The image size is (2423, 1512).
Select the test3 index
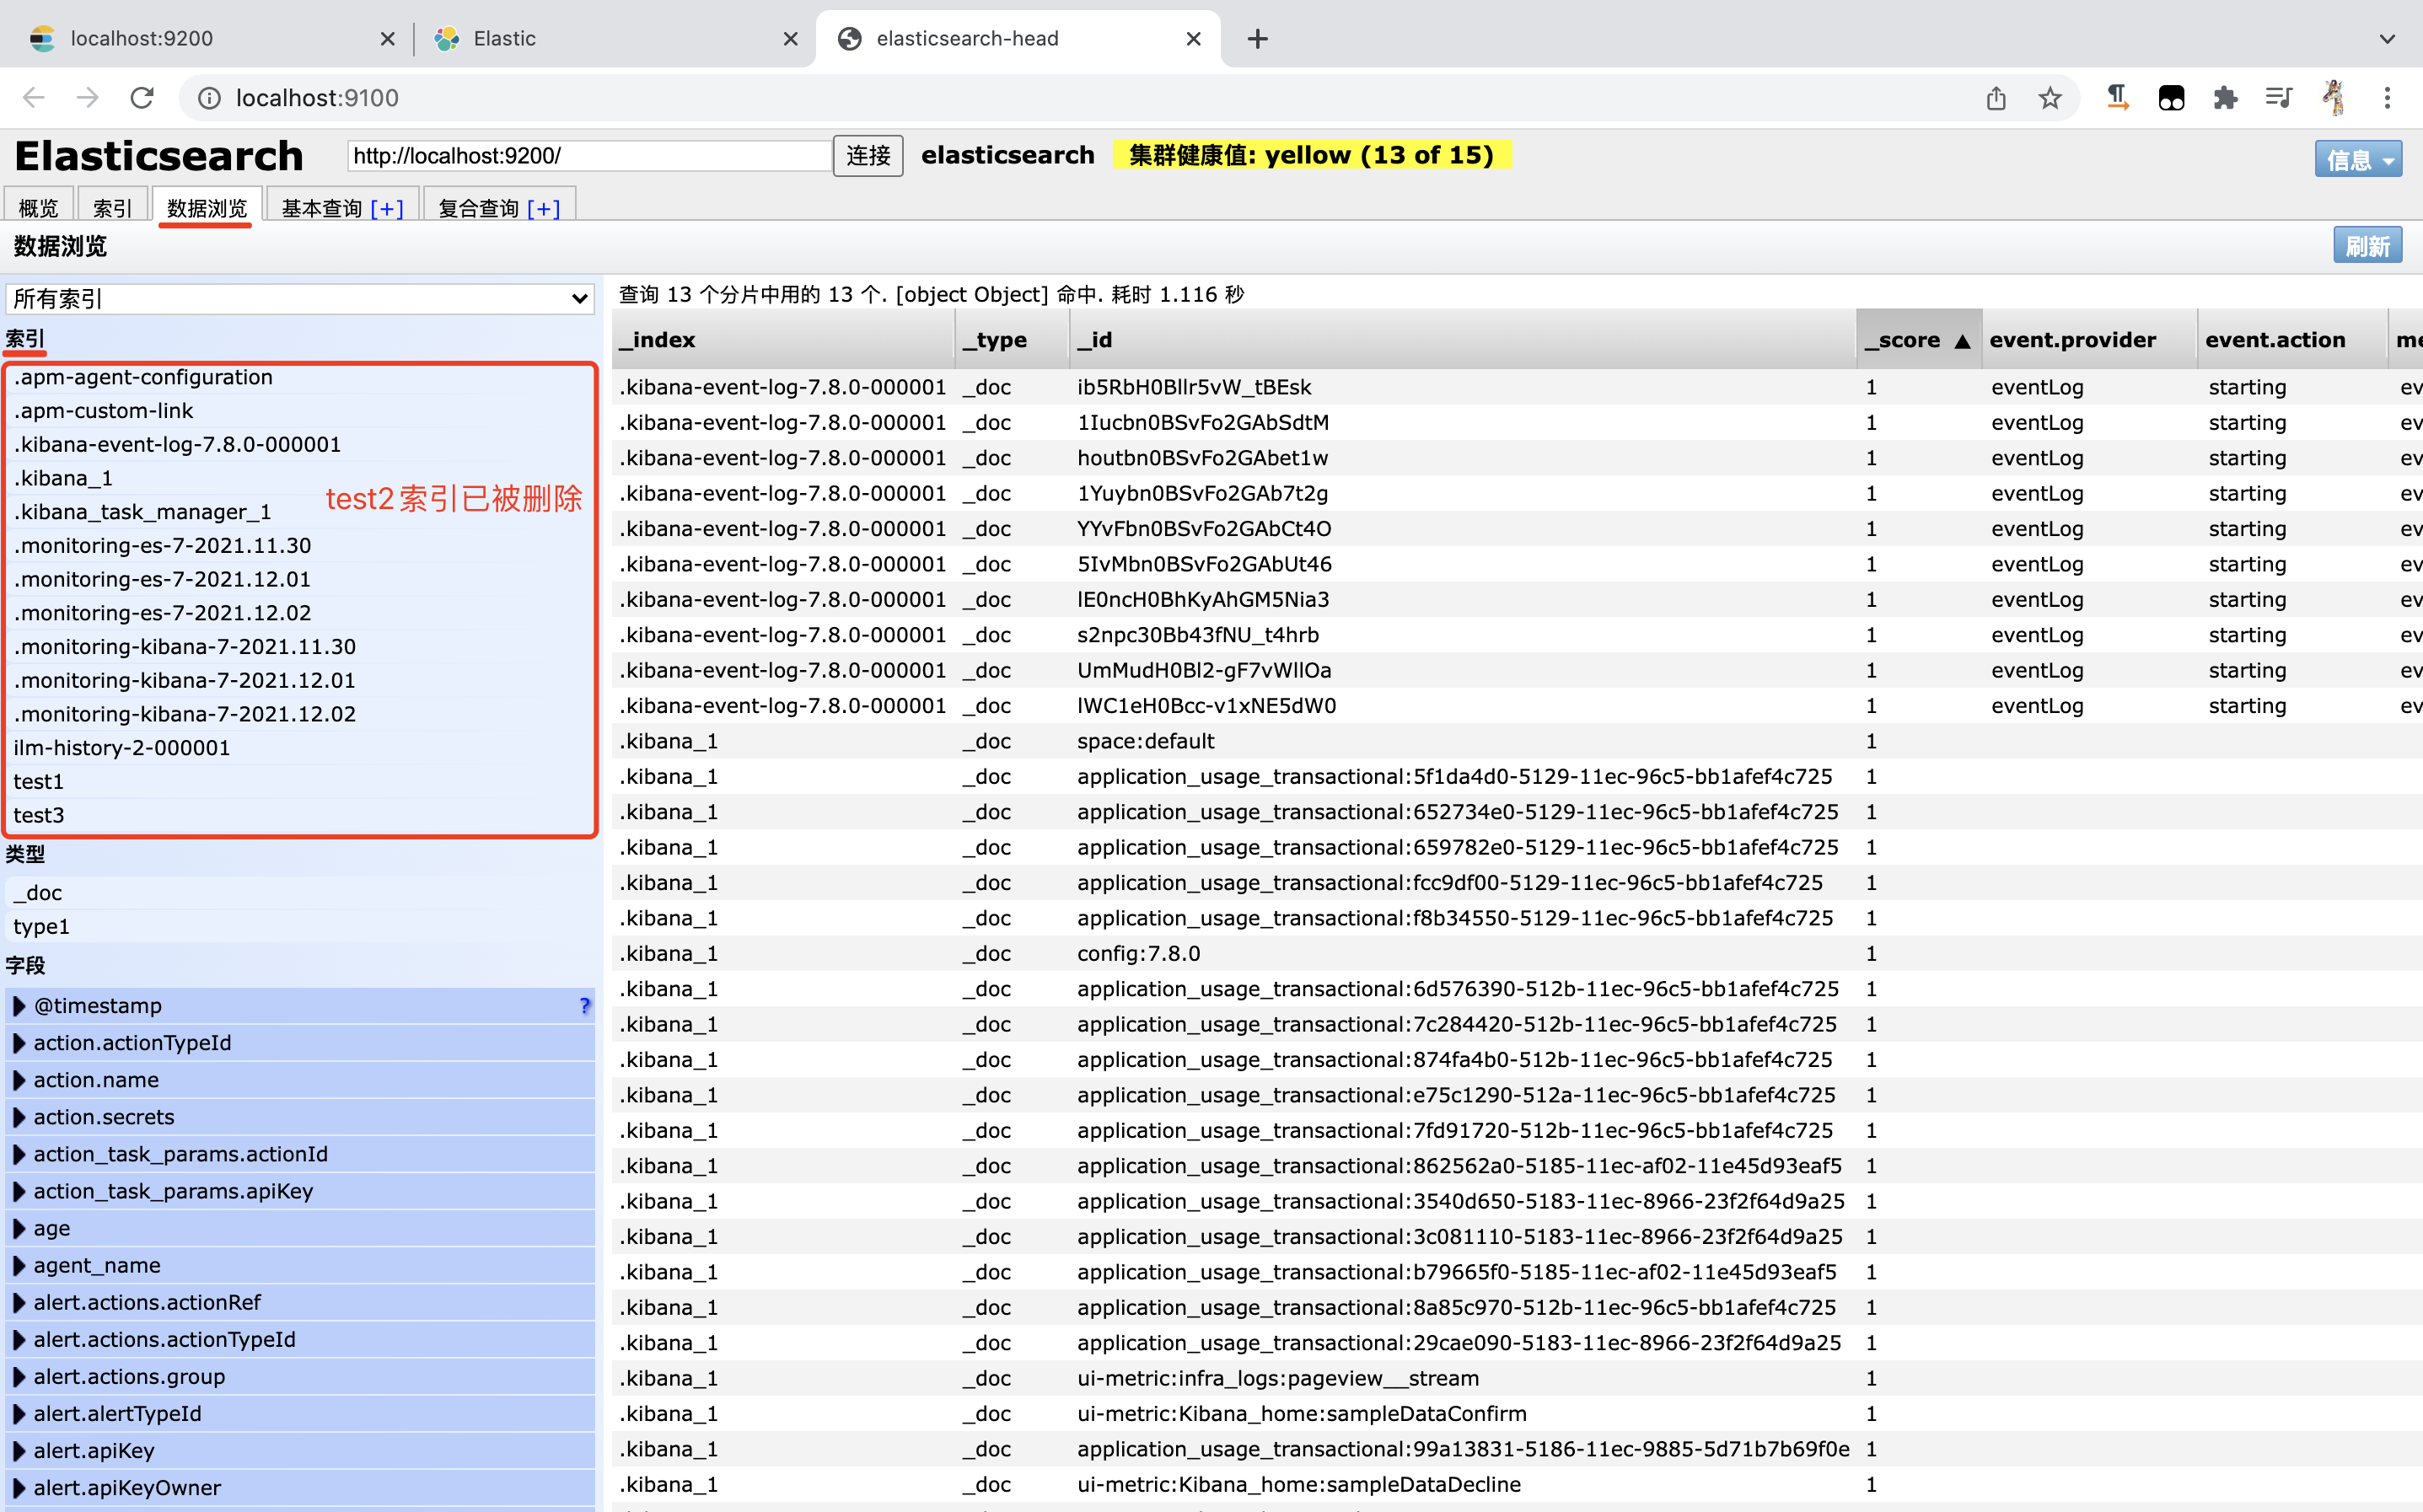coord(300,815)
